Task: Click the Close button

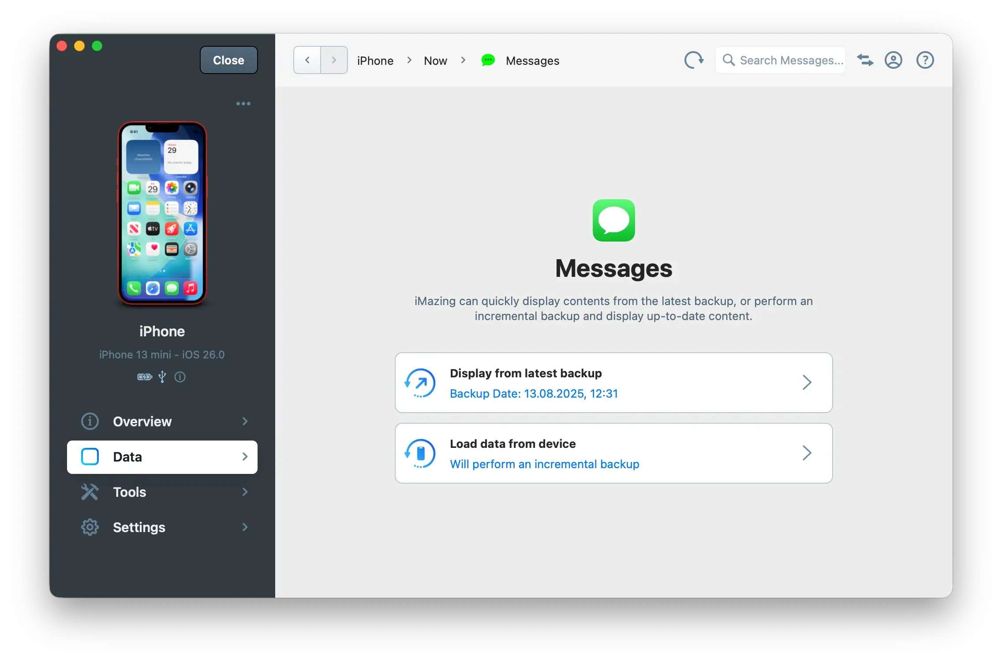Action: click(228, 60)
